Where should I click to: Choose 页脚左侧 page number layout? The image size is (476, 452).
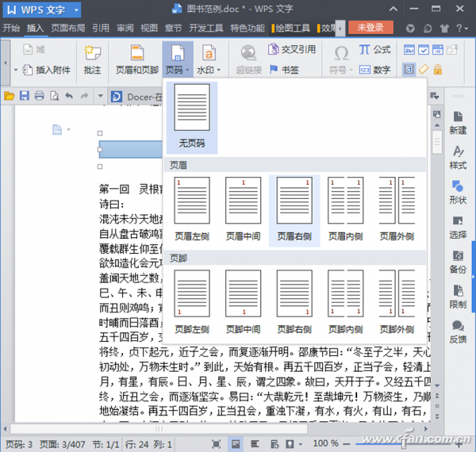click(x=192, y=302)
